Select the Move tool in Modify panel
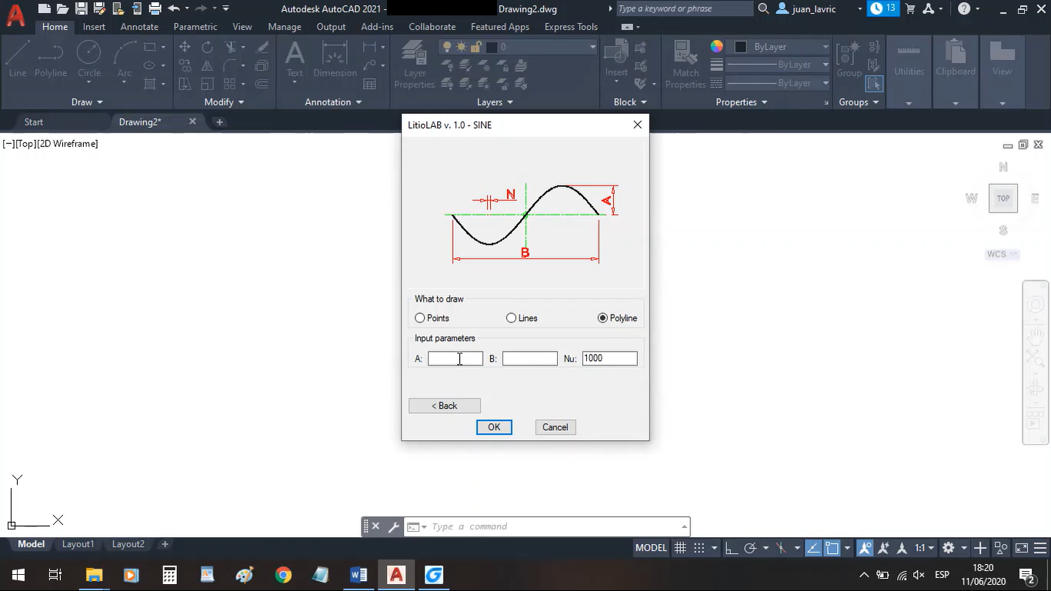Screen dimensions: 1051x591 tap(185, 47)
